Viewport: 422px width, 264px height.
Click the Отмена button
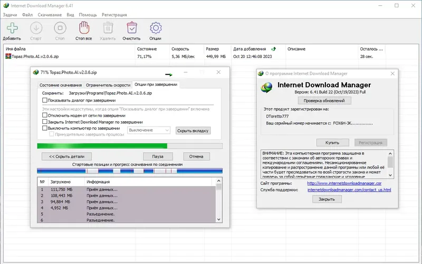[x=196, y=157]
